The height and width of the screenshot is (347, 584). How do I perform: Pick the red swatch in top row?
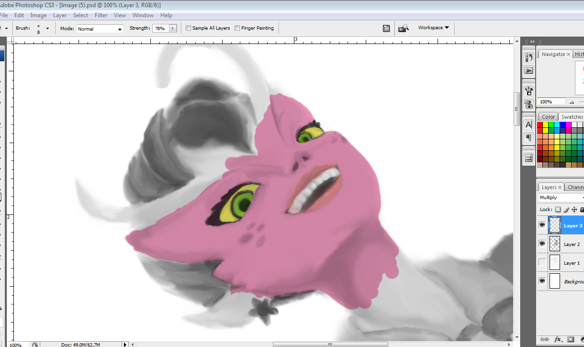pyautogui.click(x=539, y=125)
